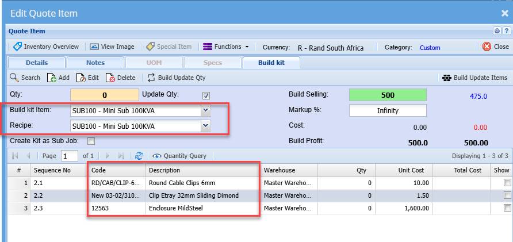This screenshot has height=242, width=513.
Task: Switch to the Specs tab
Action: click(x=213, y=63)
